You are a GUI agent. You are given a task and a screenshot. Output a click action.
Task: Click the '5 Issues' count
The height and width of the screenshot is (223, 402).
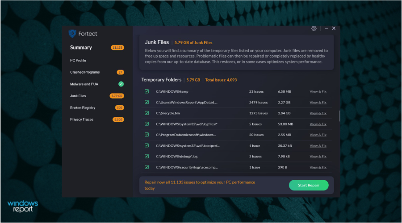tap(255, 124)
